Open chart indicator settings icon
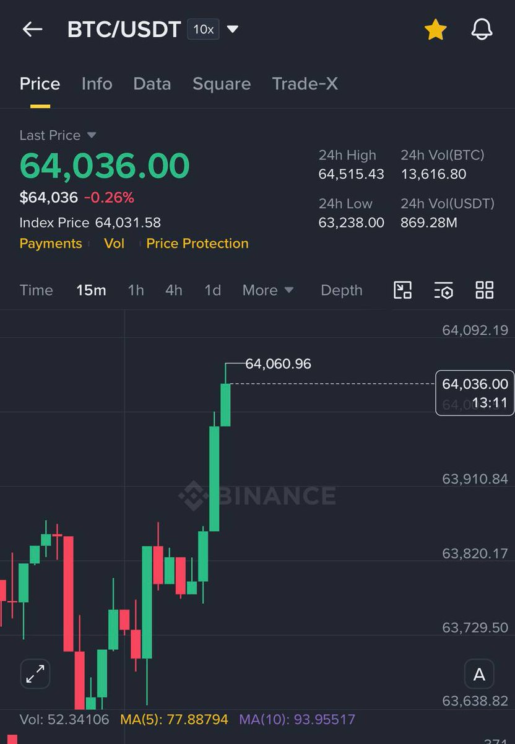Viewport: 515px width, 744px height. [x=443, y=290]
